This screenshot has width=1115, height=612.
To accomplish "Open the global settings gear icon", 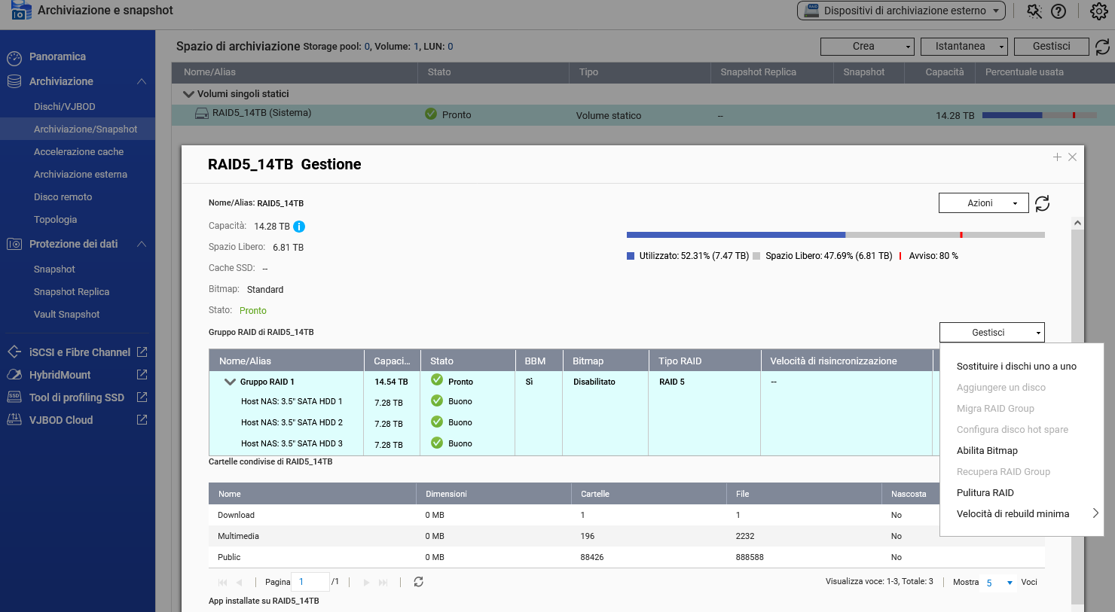I will [x=1098, y=11].
